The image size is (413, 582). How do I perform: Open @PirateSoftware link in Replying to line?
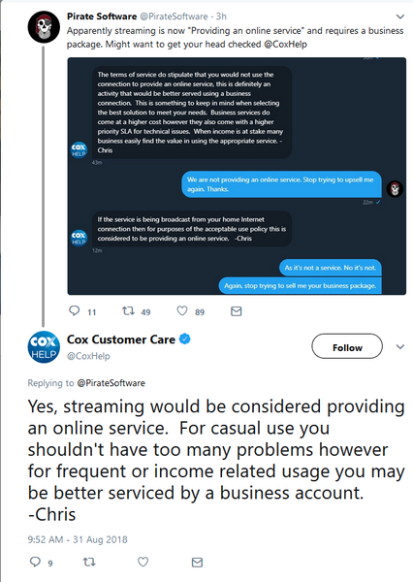click(x=111, y=383)
